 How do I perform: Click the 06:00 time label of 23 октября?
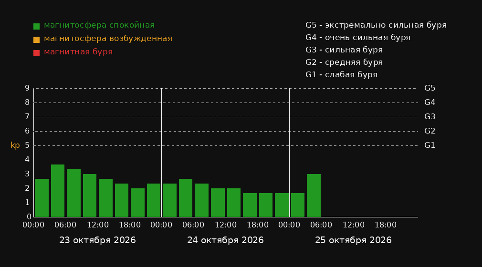coord(65,225)
